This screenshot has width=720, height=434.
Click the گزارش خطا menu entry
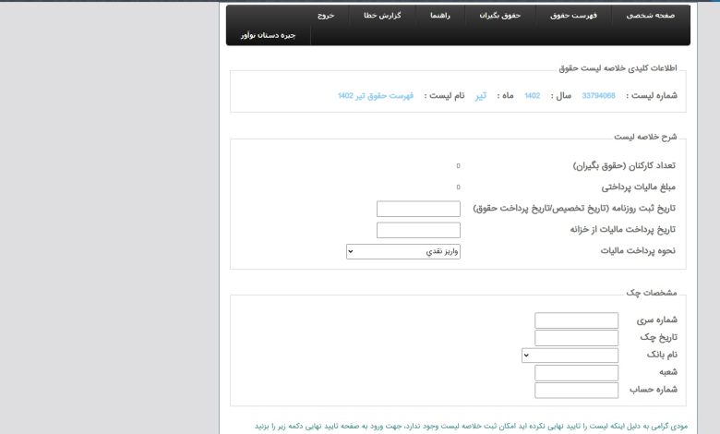(378, 17)
